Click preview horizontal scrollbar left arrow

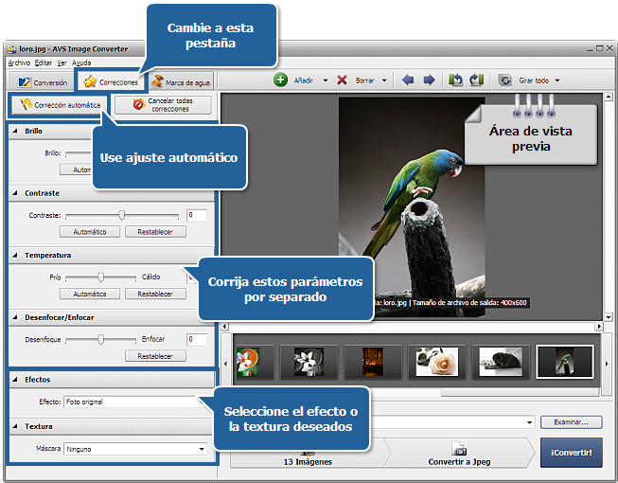[224, 326]
